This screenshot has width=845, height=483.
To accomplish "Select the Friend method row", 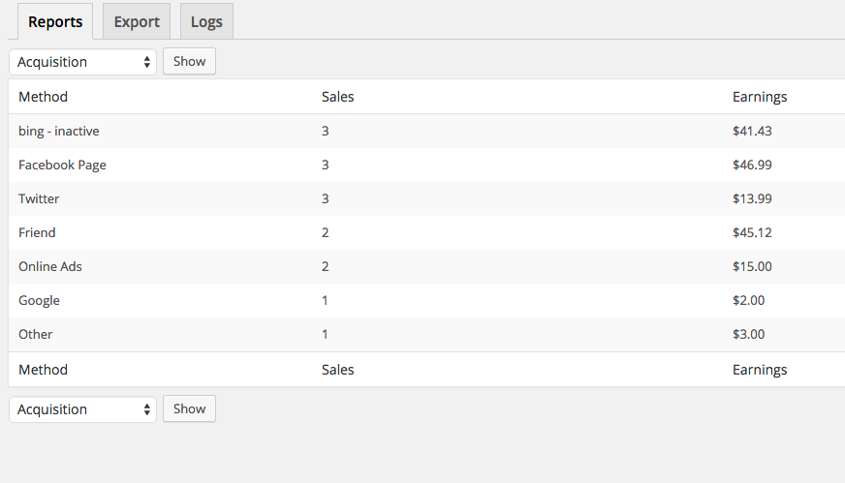I will point(37,232).
